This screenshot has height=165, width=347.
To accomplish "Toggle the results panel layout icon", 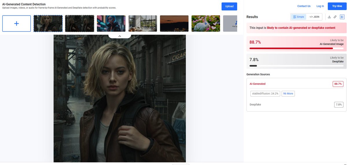I will click(x=342, y=17).
